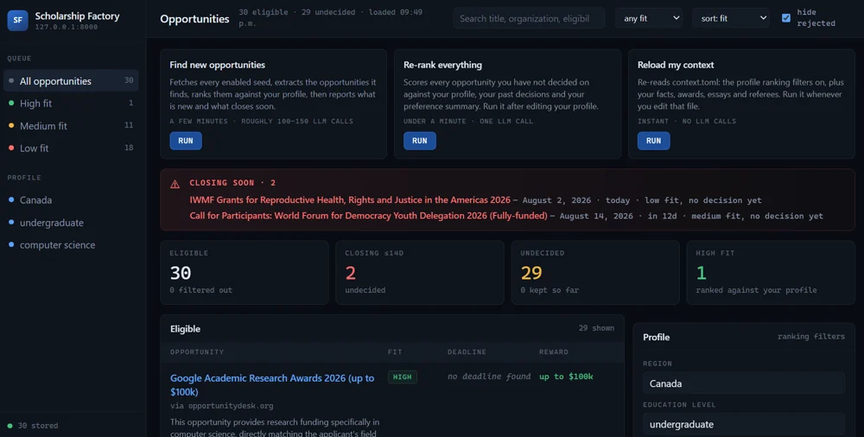Click the REWARD column header
This screenshot has width=864, height=437.
[554, 351]
